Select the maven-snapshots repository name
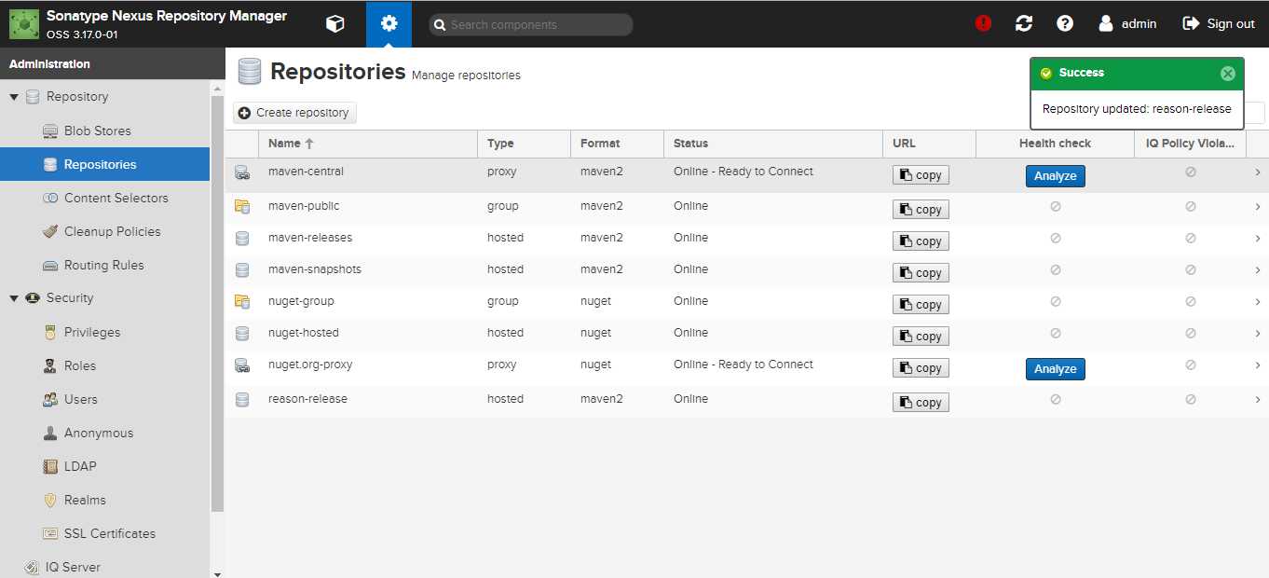 (315, 269)
